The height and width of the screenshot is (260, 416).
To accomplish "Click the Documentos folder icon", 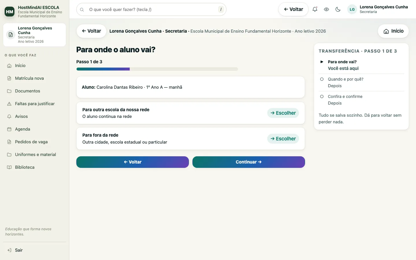I will point(9,91).
